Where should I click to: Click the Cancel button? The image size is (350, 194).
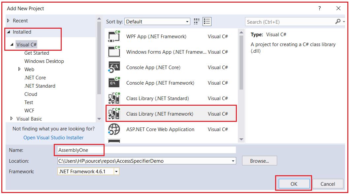(x=328, y=184)
